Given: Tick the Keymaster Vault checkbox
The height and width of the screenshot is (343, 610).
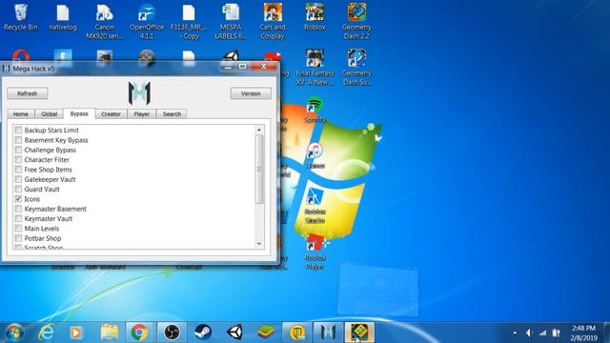Looking at the screenshot, I should click(x=18, y=218).
